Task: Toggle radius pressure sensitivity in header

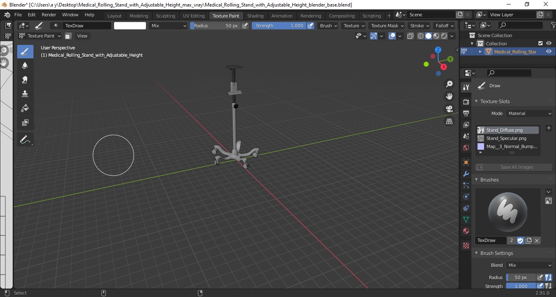Action: coord(245,26)
